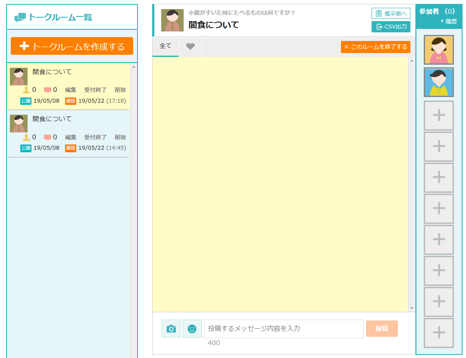Open the emoji smiley picker
This screenshot has height=358, width=466.
click(192, 329)
